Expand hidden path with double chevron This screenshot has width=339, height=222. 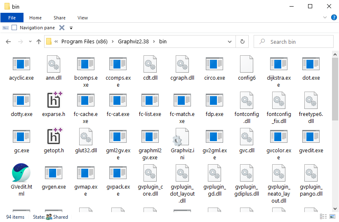coord(56,42)
